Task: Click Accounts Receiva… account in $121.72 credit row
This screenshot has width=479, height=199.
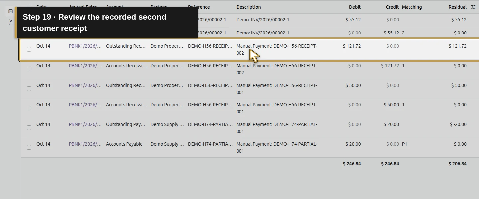Action: click(126, 66)
